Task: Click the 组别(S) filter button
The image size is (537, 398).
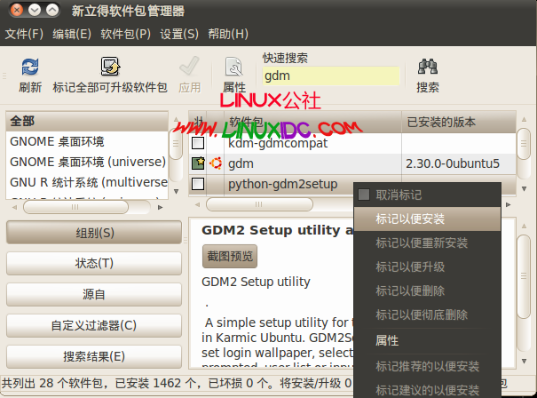Action: pyautogui.click(x=94, y=233)
